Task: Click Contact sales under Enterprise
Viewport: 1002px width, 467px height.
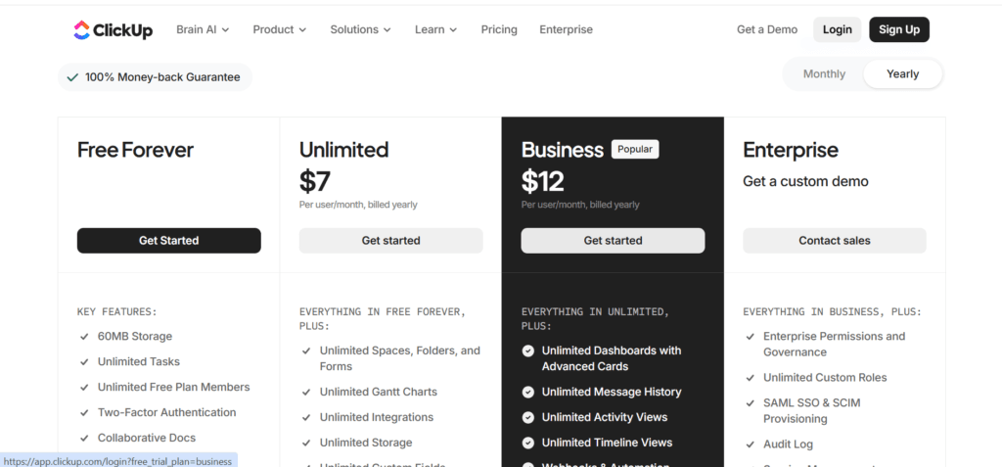Action: click(x=834, y=241)
